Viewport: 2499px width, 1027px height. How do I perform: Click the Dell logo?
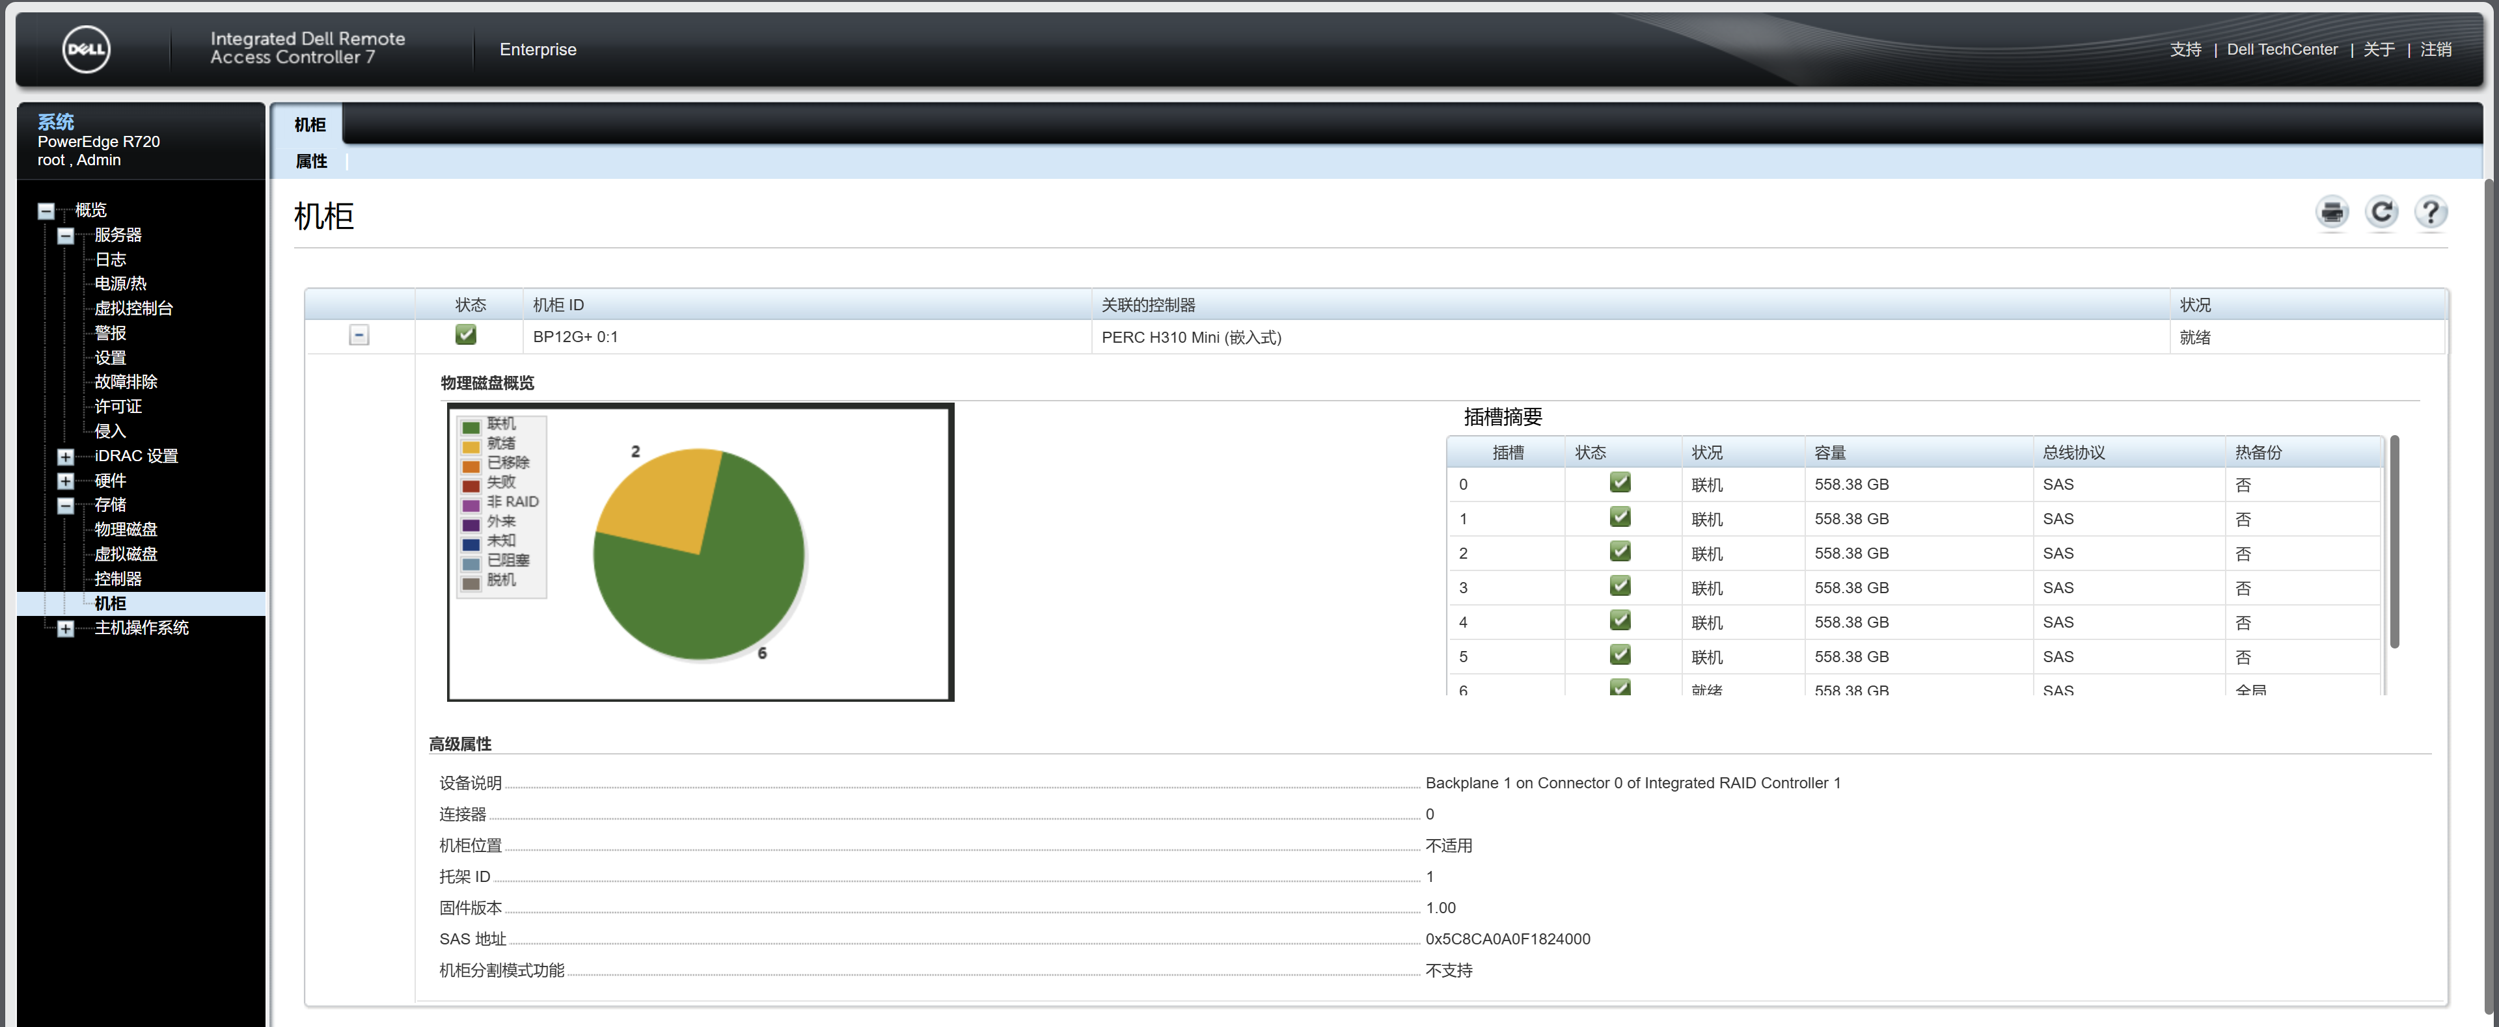click(x=87, y=49)
